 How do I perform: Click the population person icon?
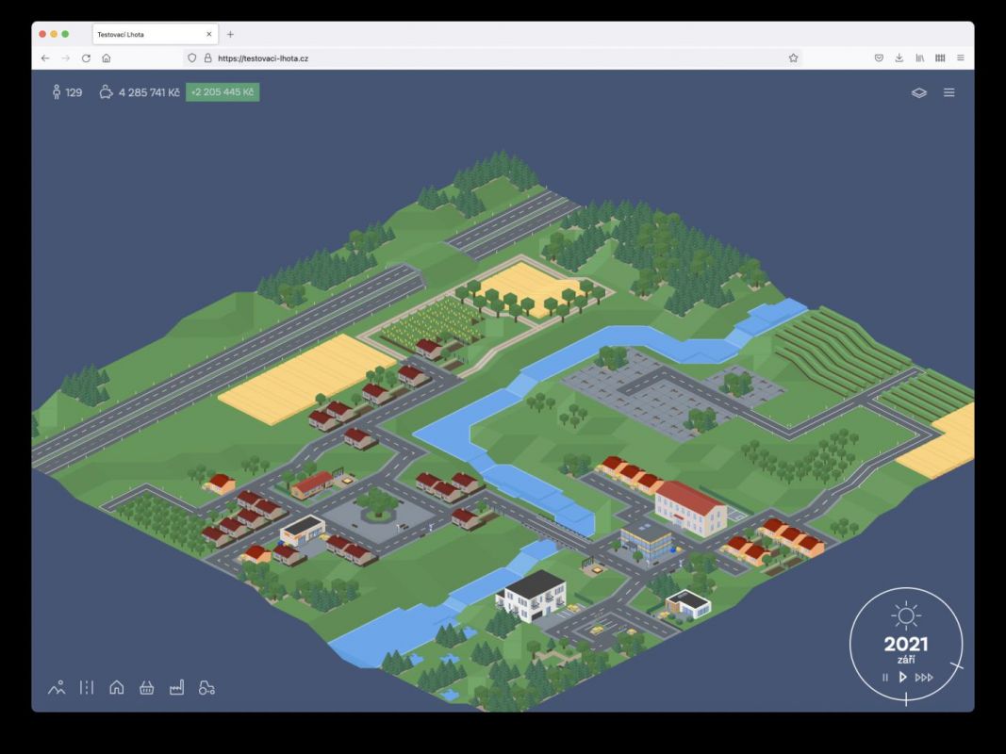pyautogui.click(x=57, y=92)
